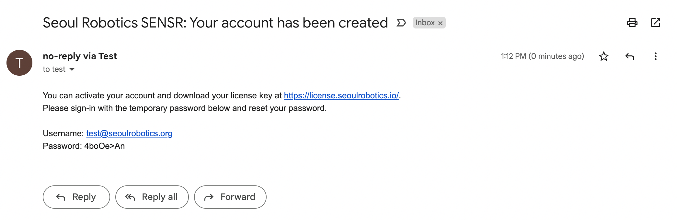Remove the Inbox label with its x
677x220 pixels.
coord(440,23)
